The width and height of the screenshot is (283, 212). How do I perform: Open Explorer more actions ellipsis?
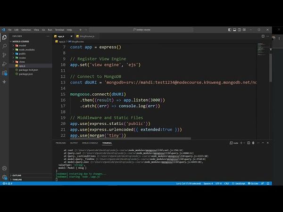48,36
